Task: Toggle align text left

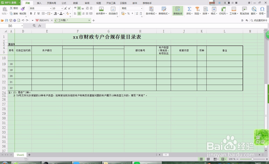Action: [75, 13]
